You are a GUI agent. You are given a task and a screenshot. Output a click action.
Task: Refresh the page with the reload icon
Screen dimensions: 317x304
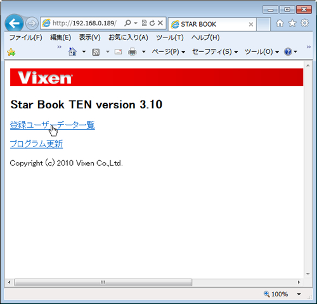(152, 23)
